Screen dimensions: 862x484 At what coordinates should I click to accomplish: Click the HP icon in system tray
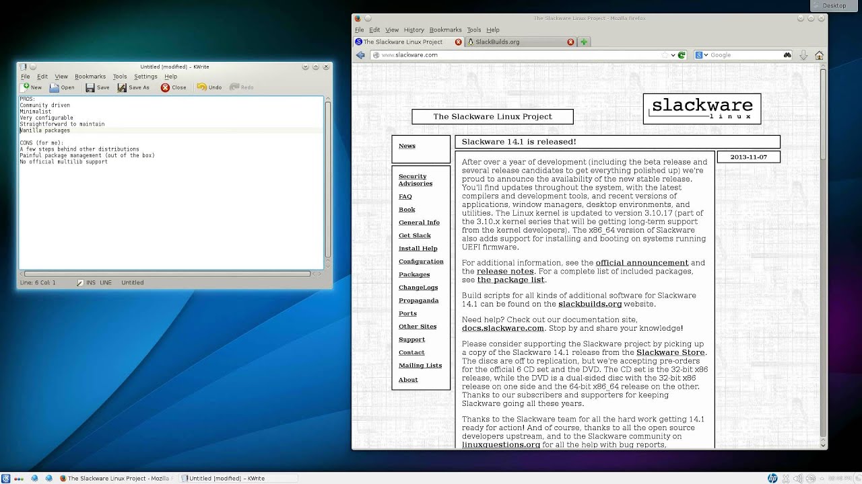pyautogui.click(x=772, y=478)
